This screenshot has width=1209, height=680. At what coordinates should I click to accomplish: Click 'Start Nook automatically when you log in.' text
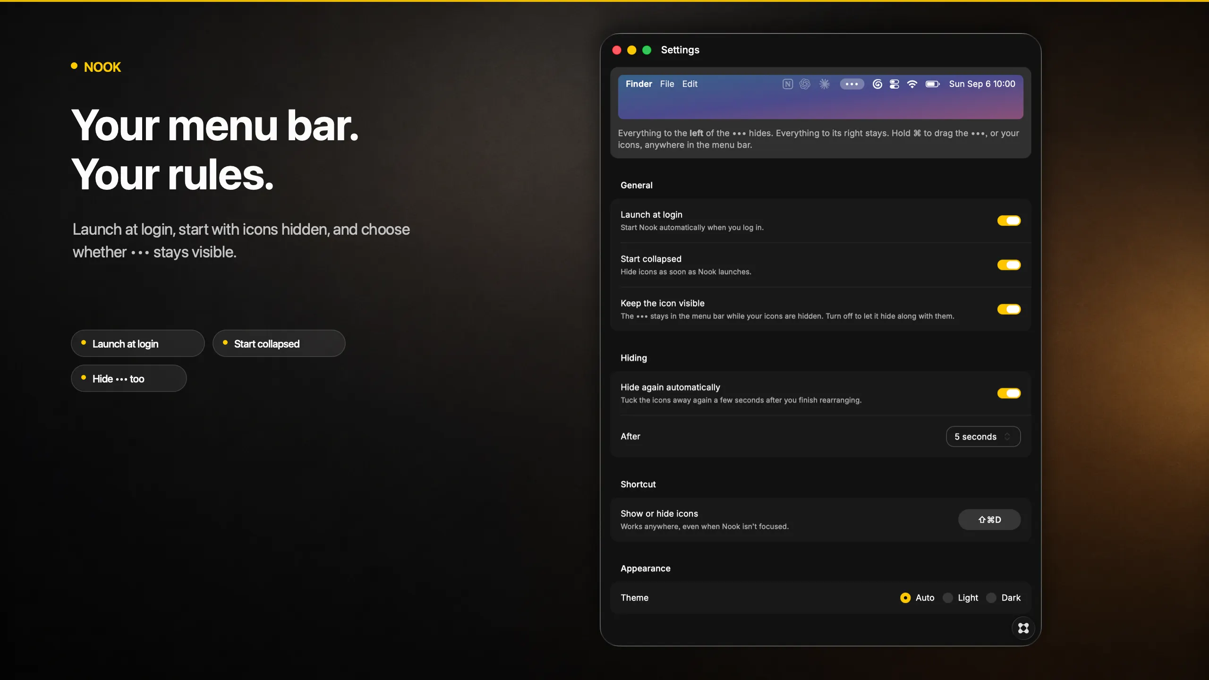click(x=692, y=228)
